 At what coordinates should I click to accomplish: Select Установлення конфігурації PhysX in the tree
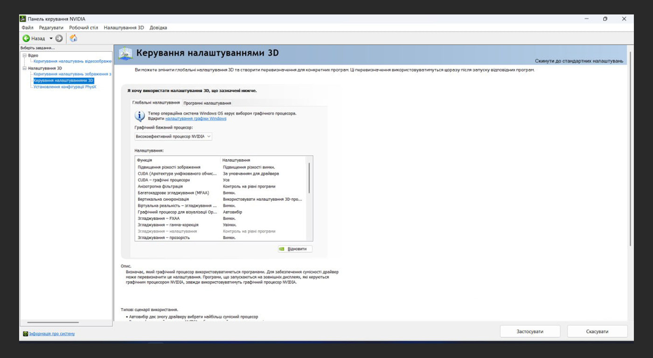point(65,87)
